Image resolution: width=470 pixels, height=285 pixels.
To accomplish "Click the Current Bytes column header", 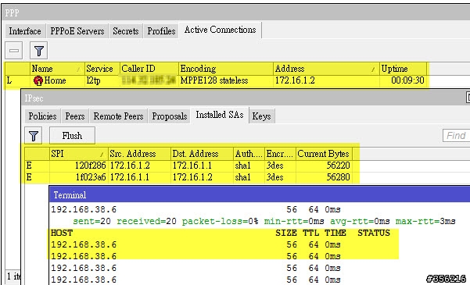I will 324,154.
